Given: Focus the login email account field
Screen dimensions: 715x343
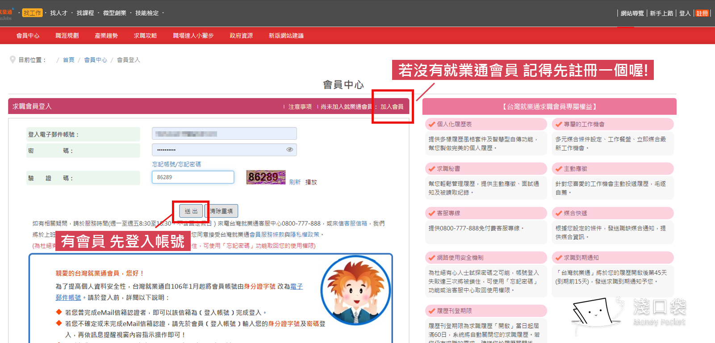Looking at the screenshot, I should (224, 134).
